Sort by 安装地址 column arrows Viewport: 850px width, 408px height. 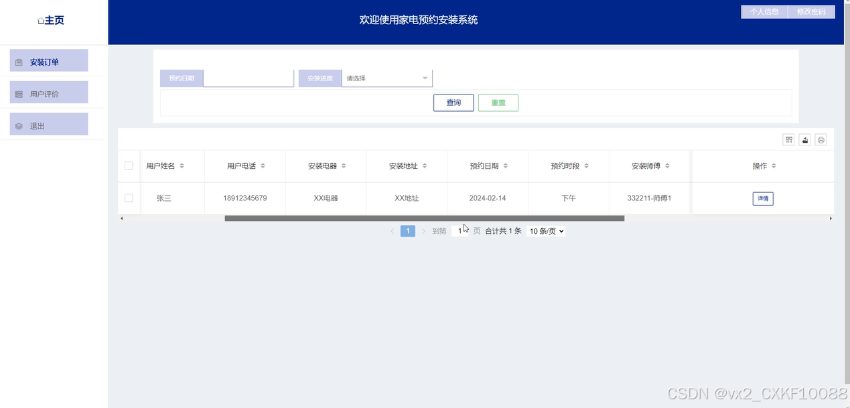[425, 166]
